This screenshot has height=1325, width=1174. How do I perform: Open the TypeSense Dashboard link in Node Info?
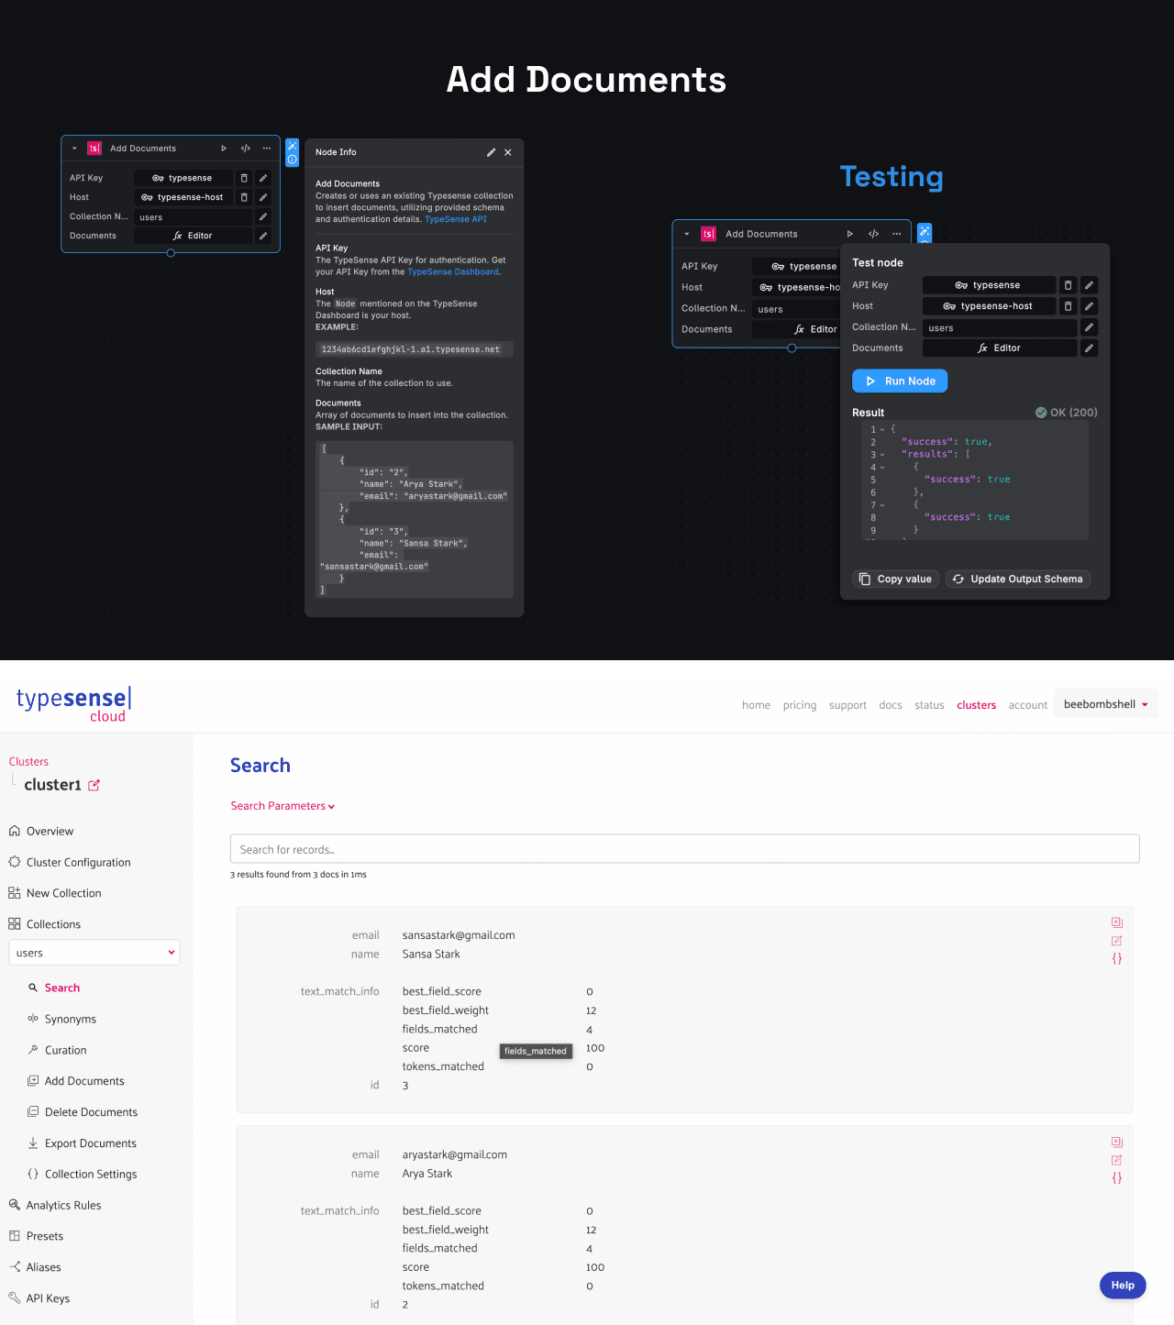(453, 271)
